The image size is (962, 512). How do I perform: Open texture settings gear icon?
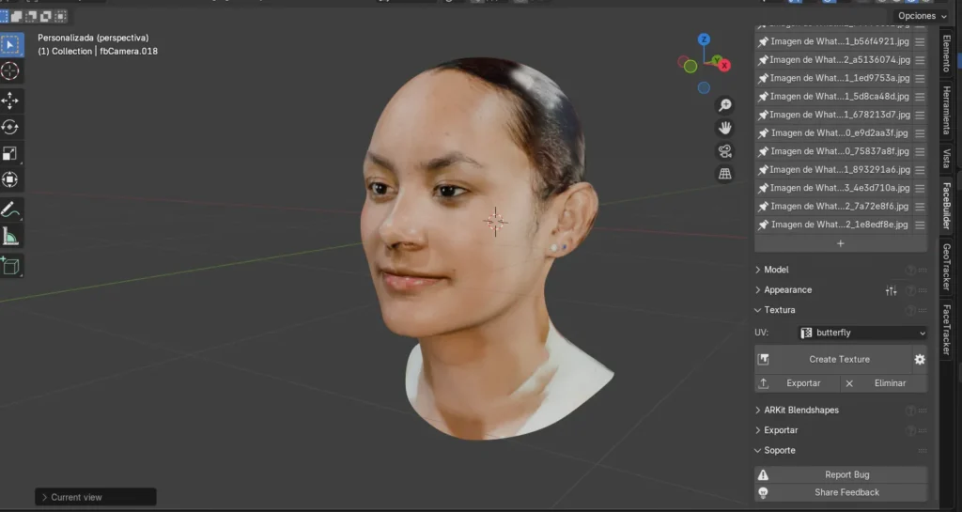[919, 360]
